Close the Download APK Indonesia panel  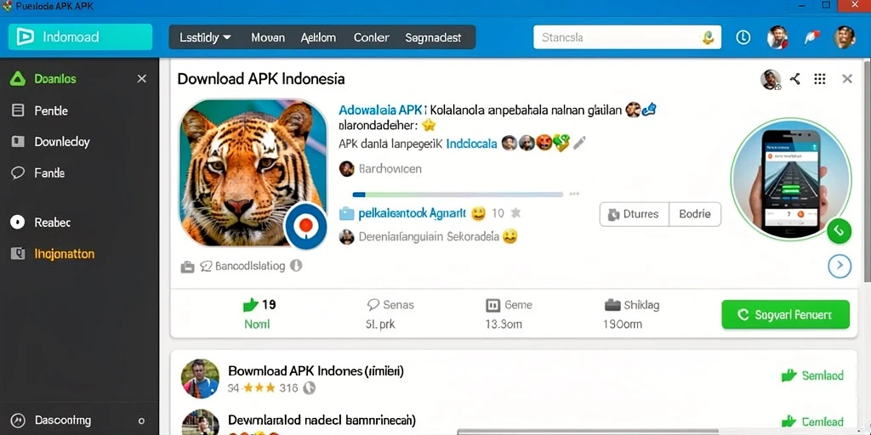(x=847, y=79)
